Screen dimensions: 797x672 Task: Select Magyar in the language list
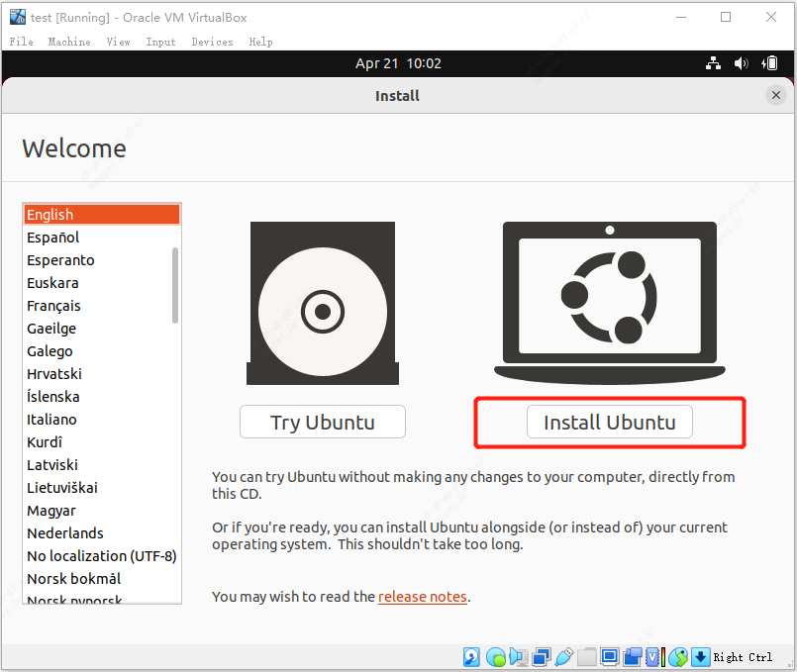pos(102,511)
